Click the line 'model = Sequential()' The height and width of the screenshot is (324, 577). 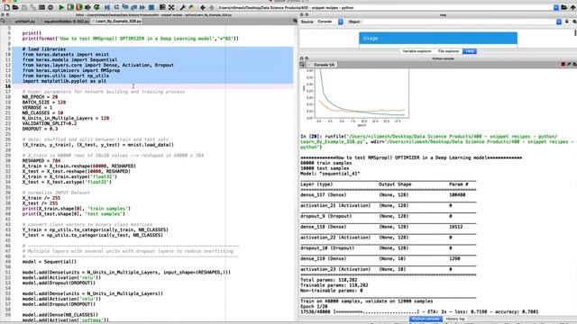pyautogui.click(x=50, y=262)
